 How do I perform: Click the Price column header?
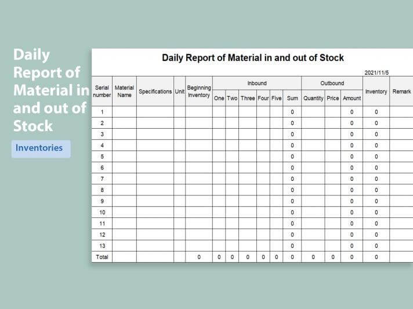coord(332,98)
